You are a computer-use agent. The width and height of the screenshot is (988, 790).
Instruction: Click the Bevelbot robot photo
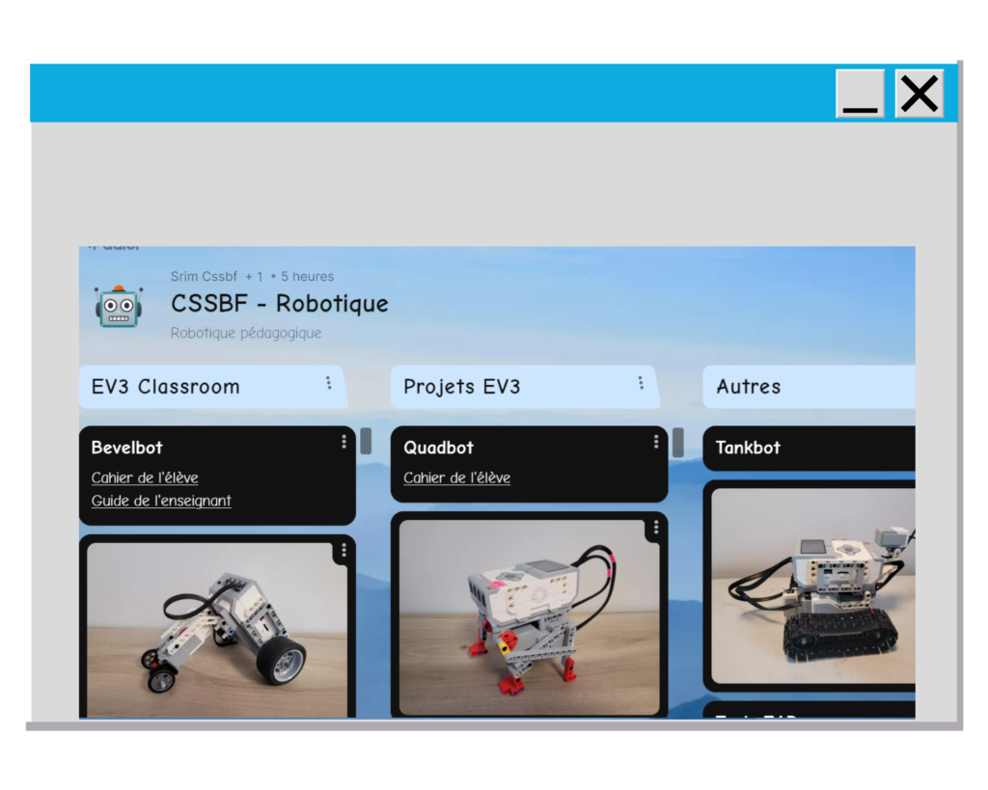point(217,629)
